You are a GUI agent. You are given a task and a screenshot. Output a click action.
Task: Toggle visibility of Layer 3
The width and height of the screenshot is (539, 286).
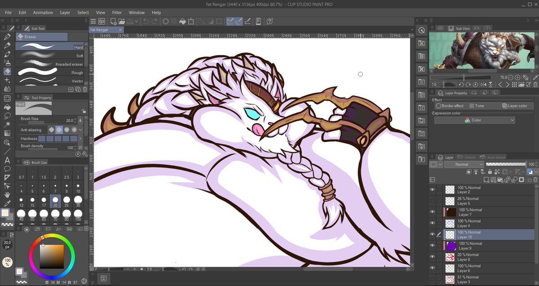433,279
